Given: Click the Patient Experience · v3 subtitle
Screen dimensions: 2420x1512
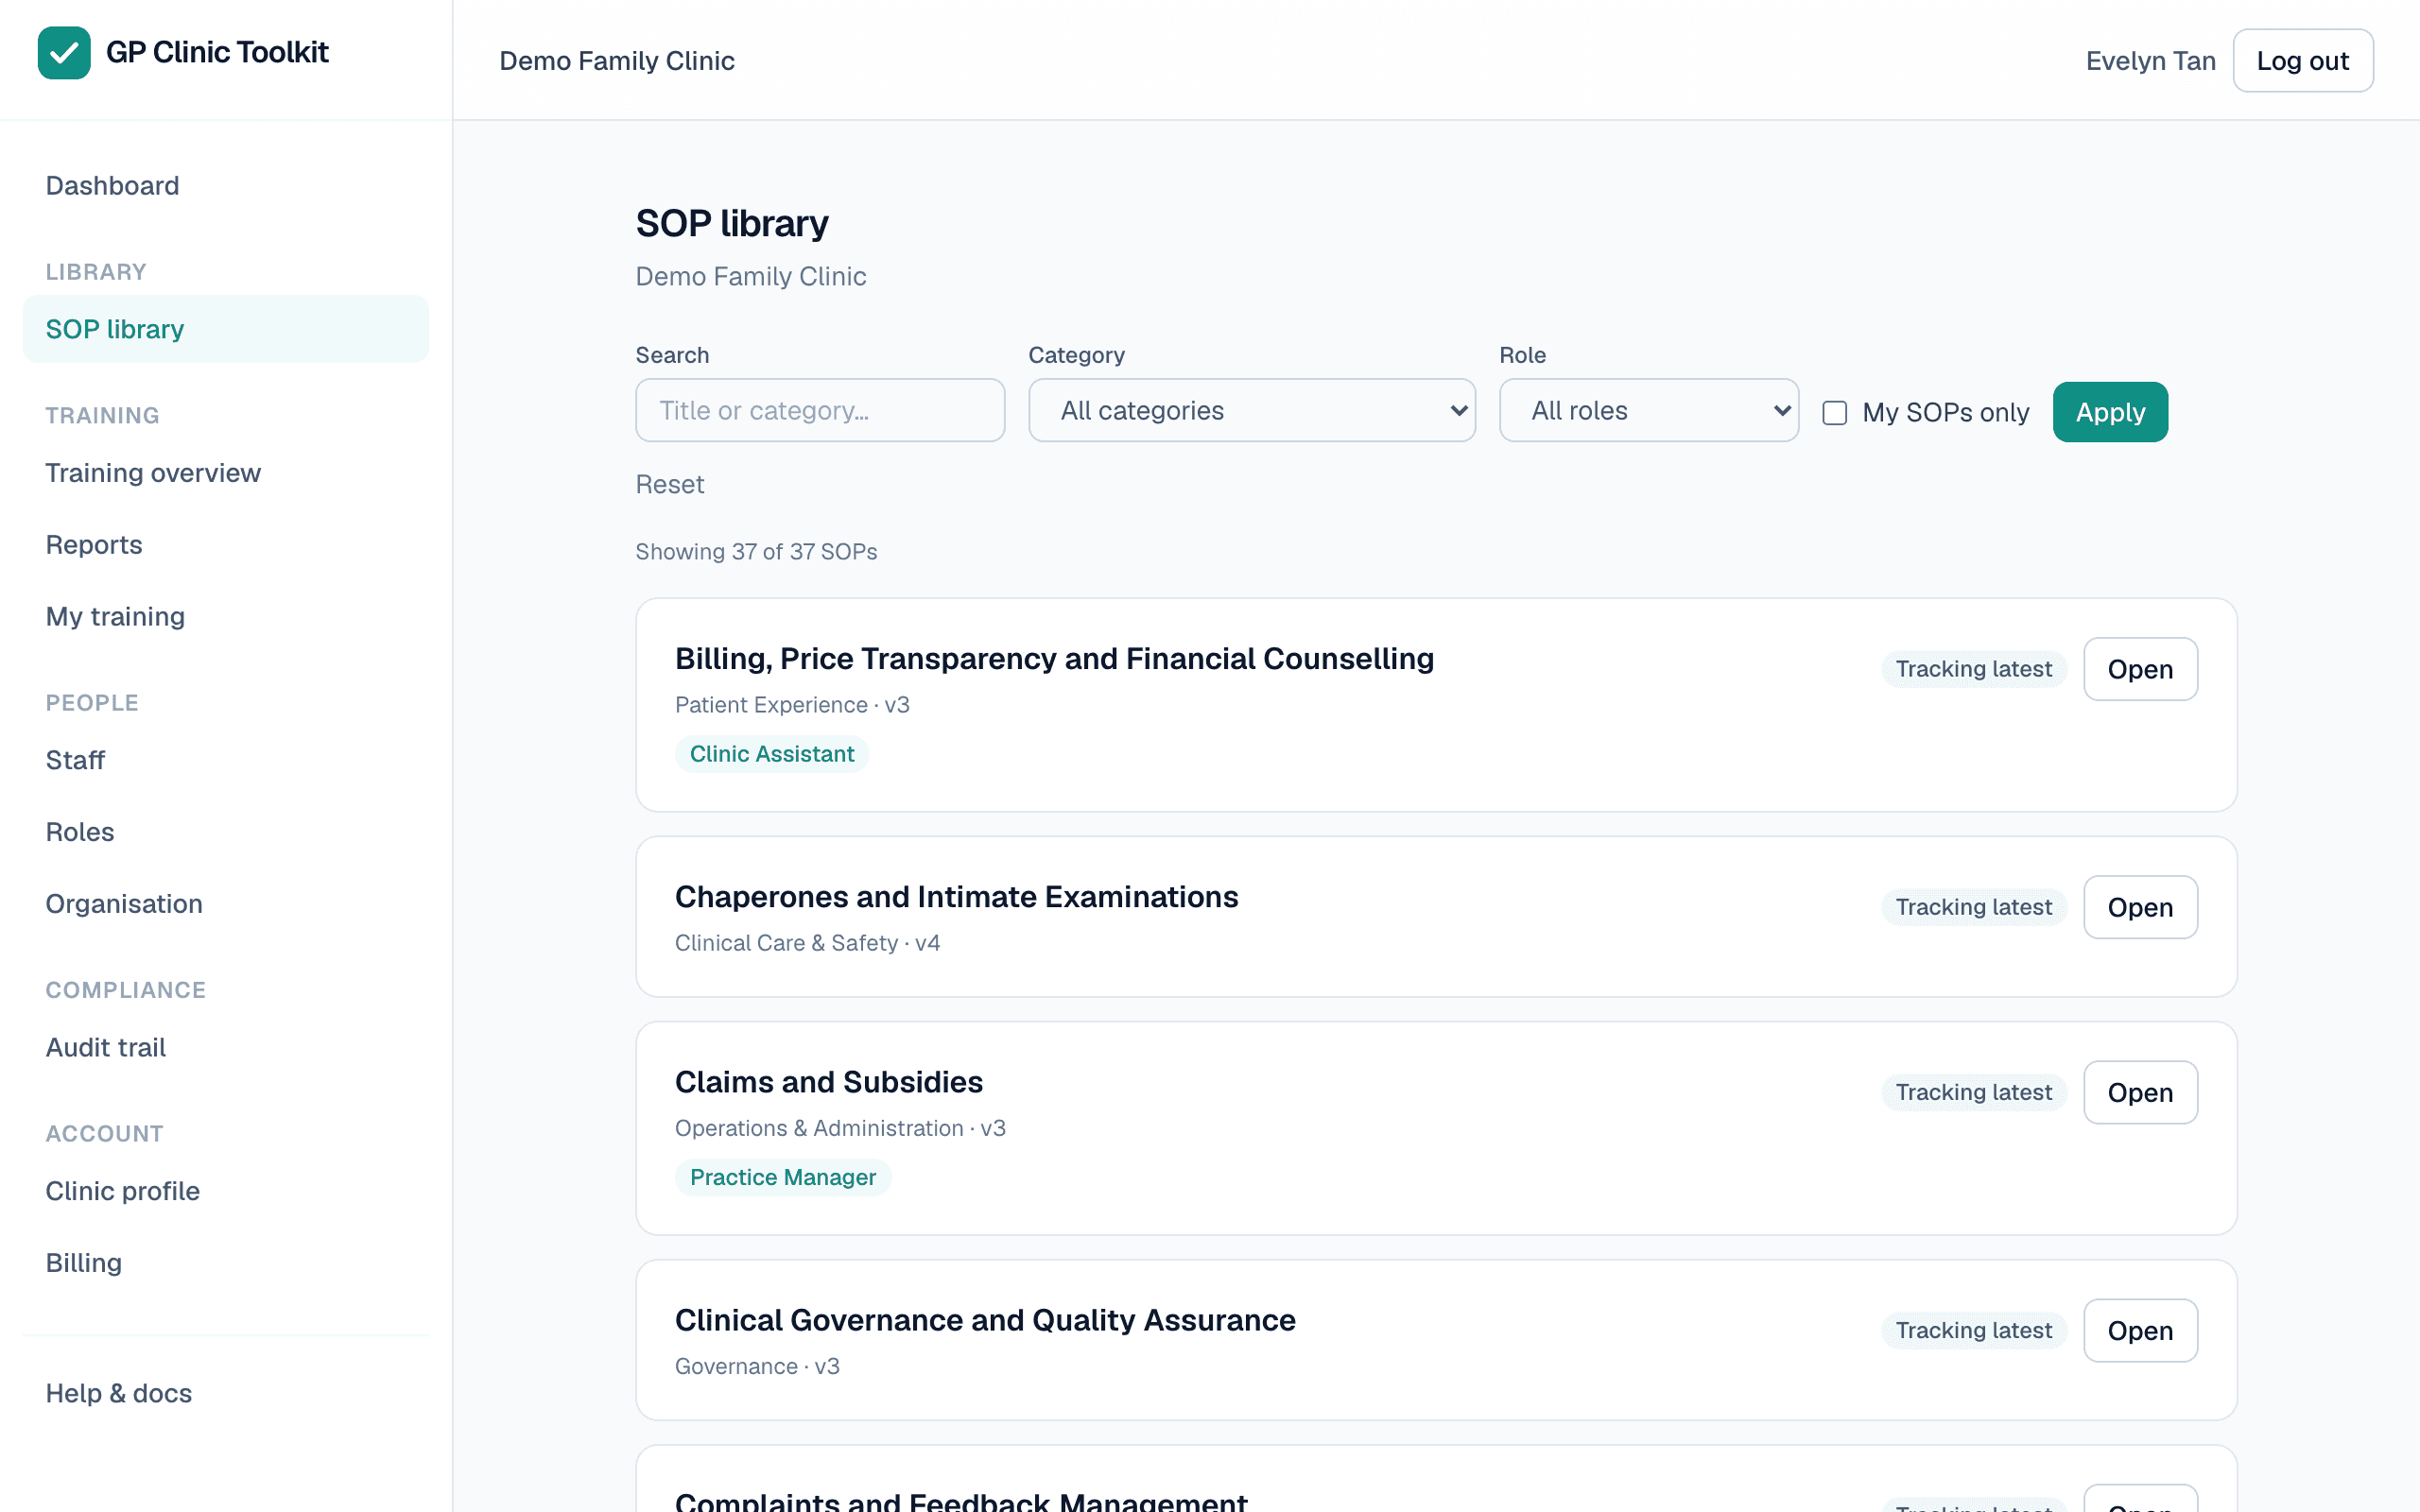Looking at the screenshot, I should click(792, 705).
